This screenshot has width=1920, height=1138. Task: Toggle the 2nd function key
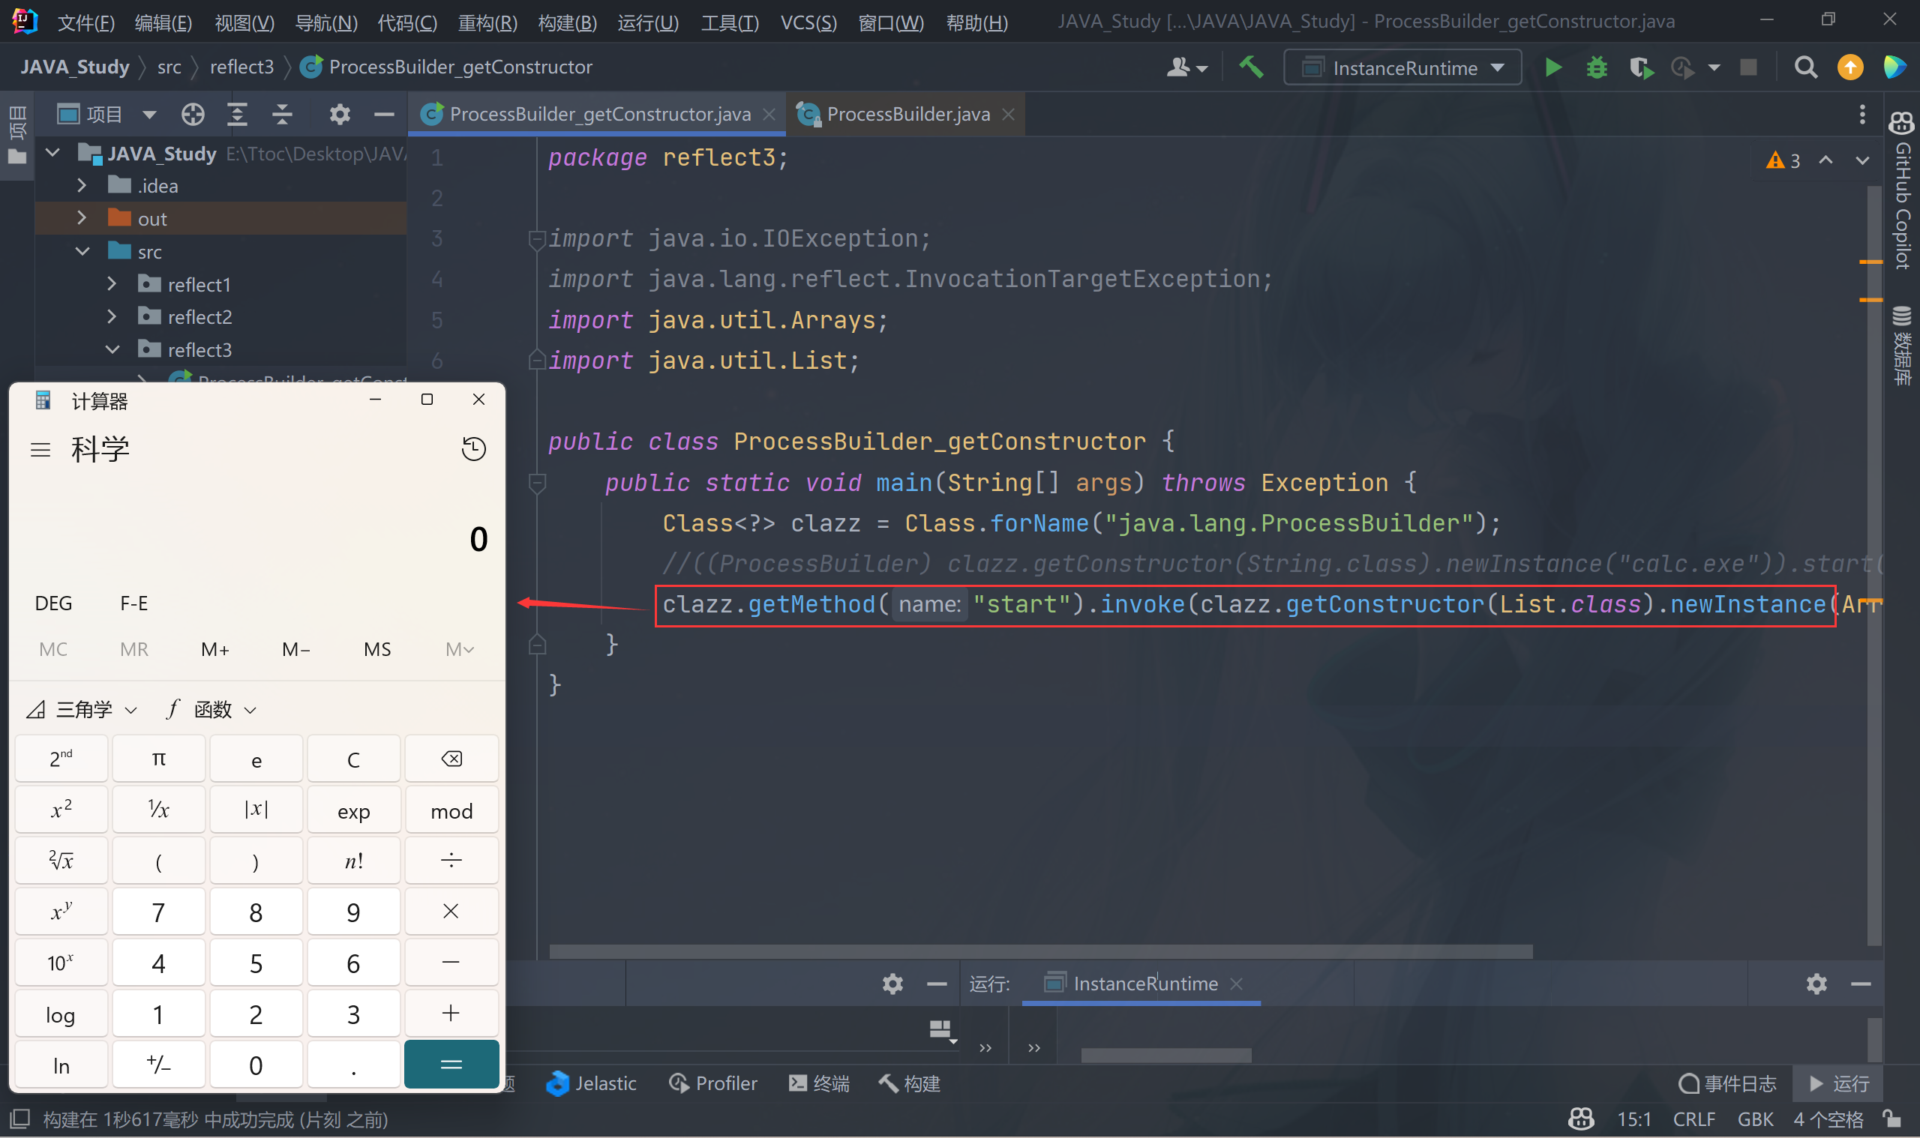tap(61, 759)
